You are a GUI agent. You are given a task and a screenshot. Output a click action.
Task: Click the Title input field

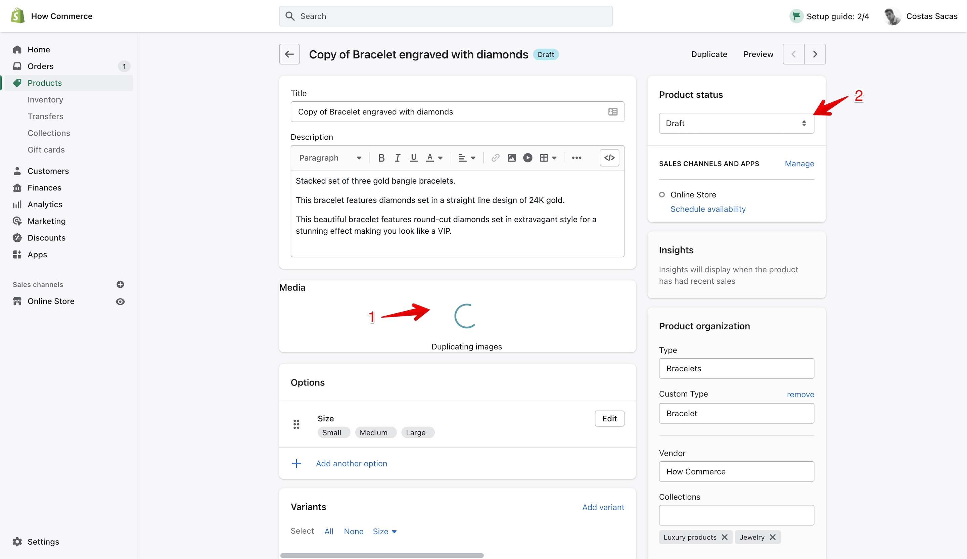pos(457,111)
